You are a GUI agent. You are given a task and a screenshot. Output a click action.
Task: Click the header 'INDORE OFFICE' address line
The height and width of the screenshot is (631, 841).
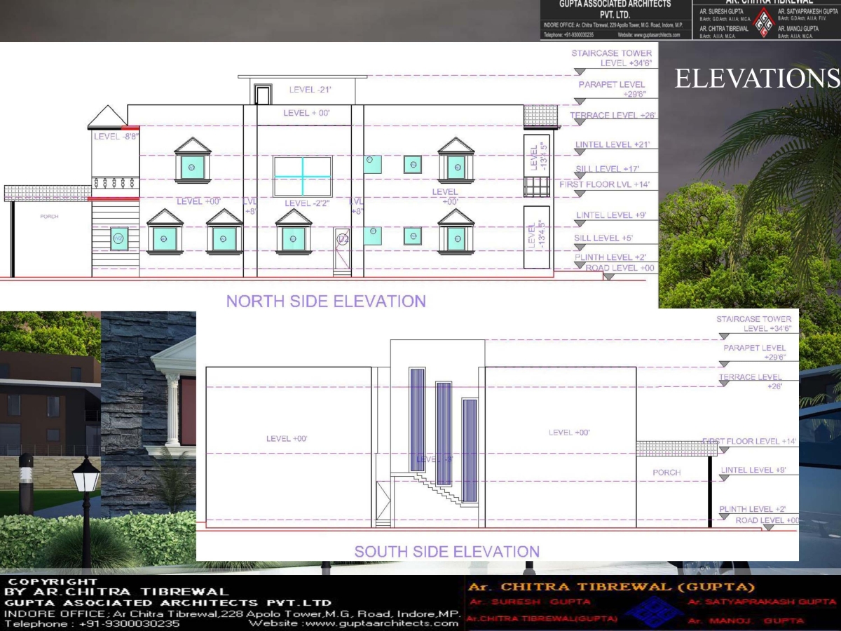click(x=613, y=25)
